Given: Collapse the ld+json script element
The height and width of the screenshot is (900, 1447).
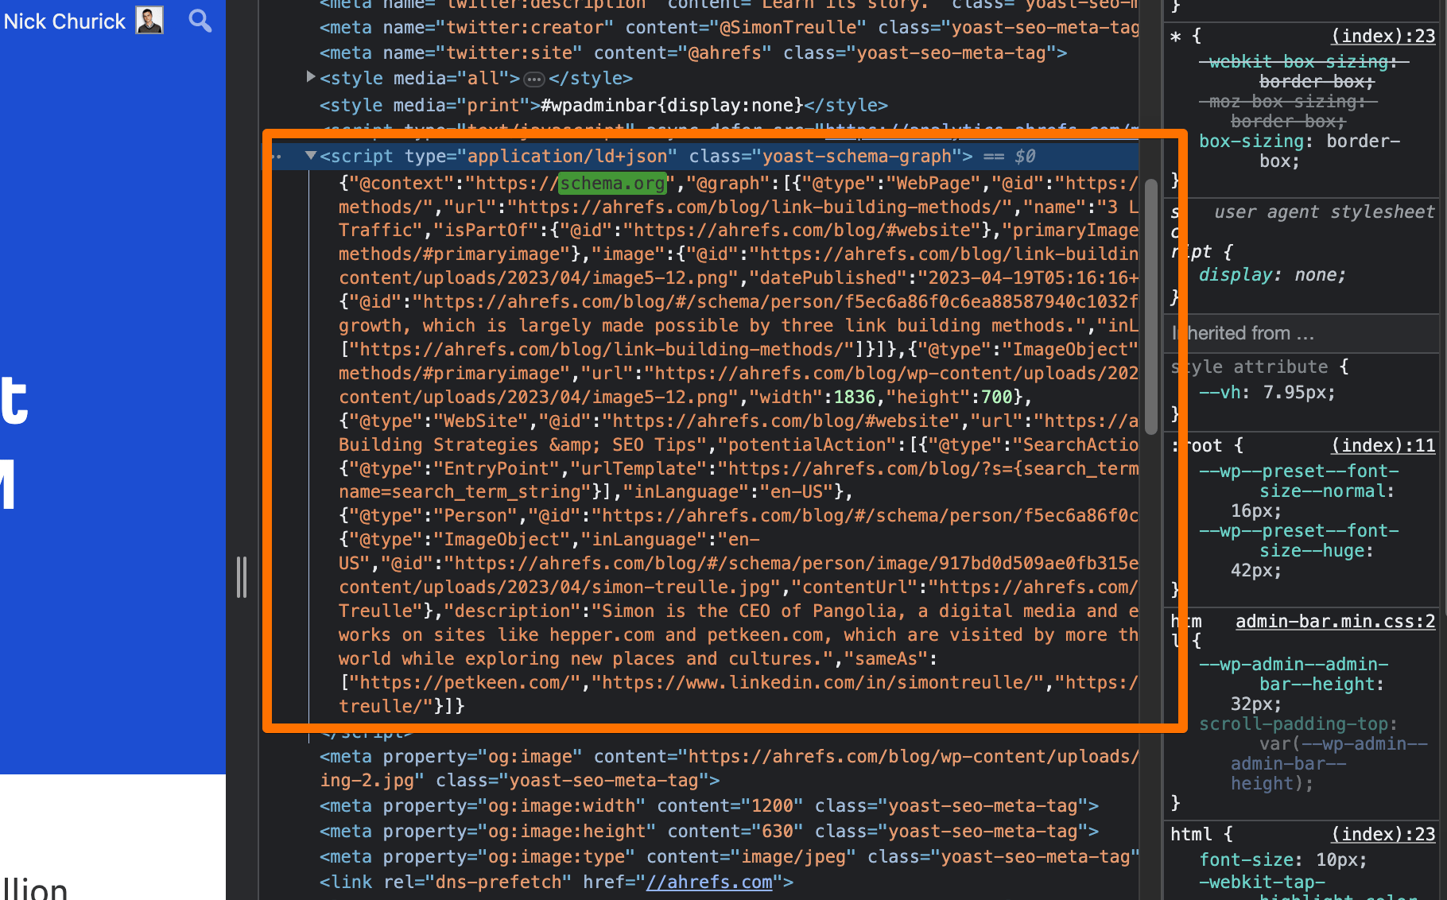Looking at the screenshot, I should pyautogui.click(x=311, y=156).
